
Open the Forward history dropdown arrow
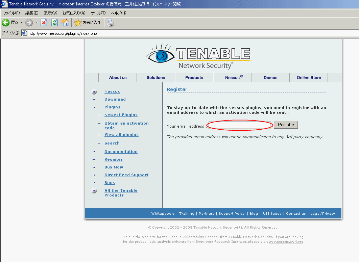pos(37,23)
